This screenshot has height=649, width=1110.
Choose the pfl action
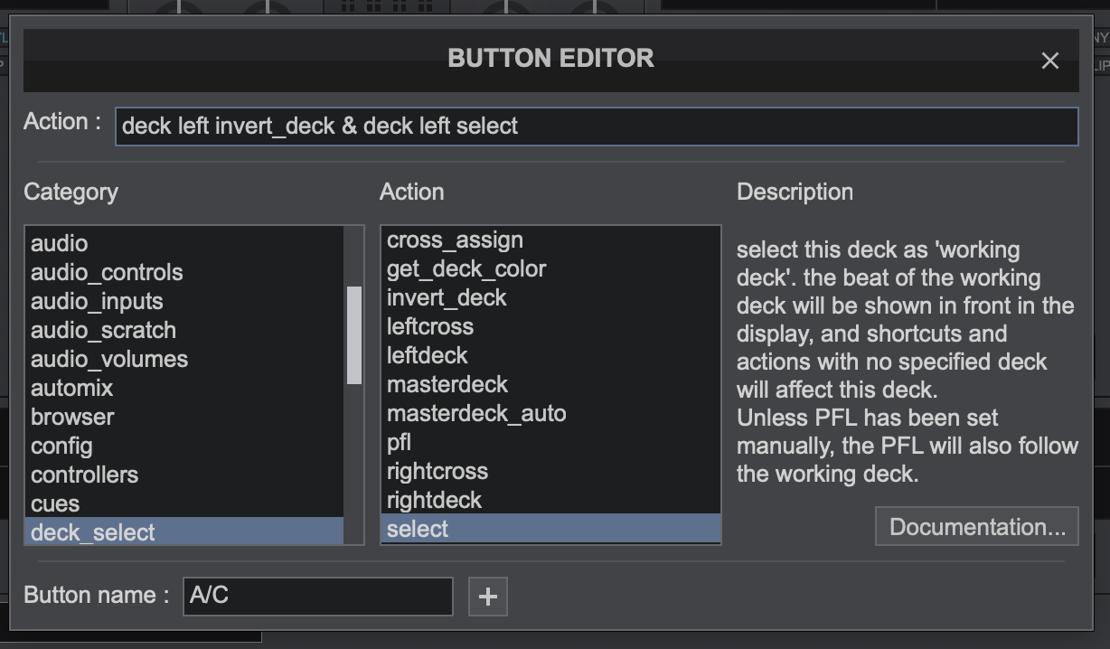point(550,442)
